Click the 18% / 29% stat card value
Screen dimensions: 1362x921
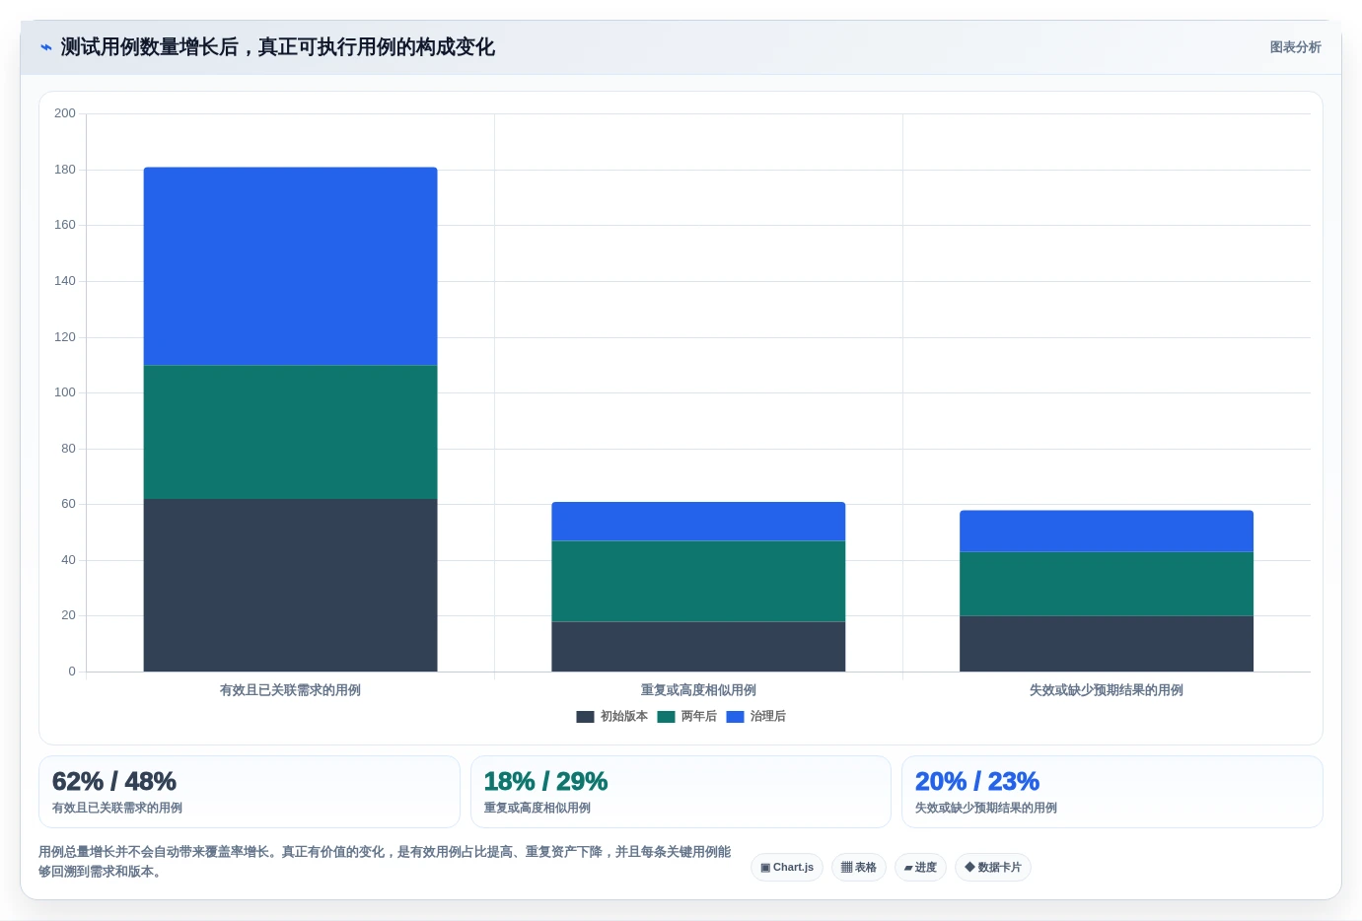click(x=545, y=782)
